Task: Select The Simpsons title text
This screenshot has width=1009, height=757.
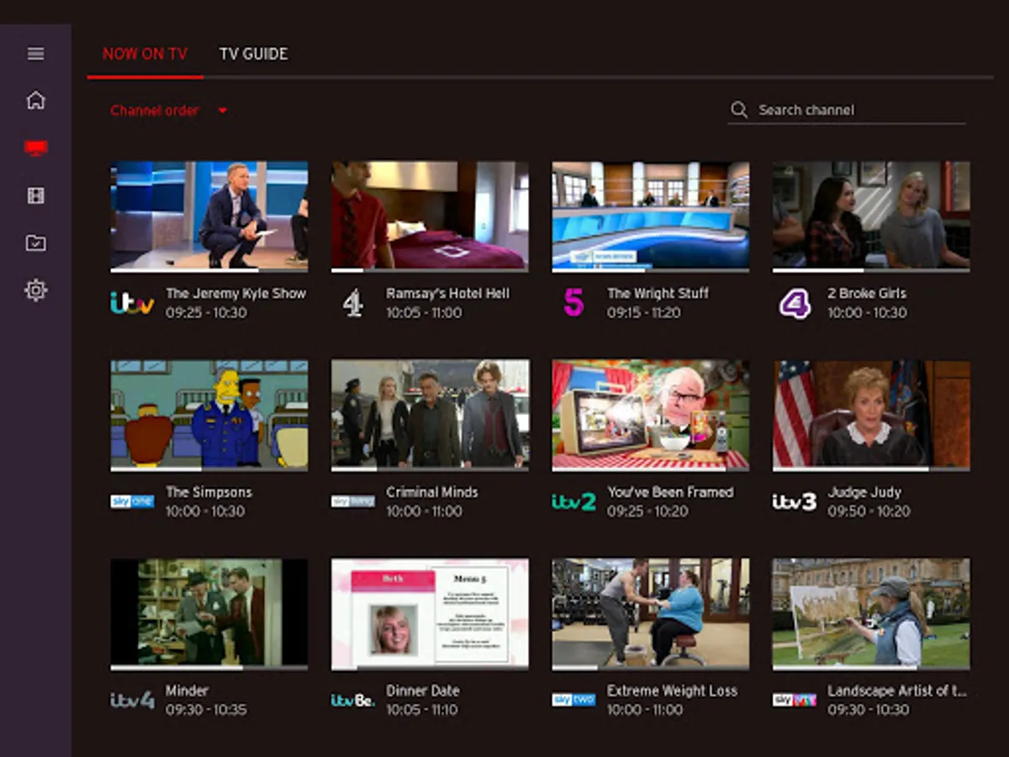Action: (209, 492)
